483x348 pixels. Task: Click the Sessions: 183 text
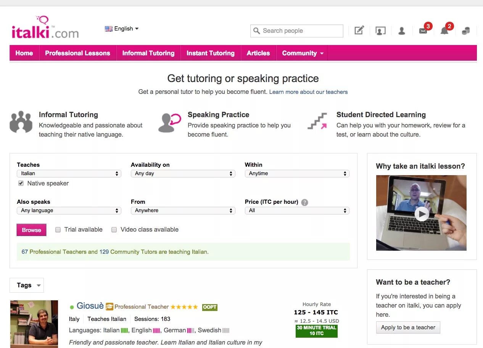(152, 319)
